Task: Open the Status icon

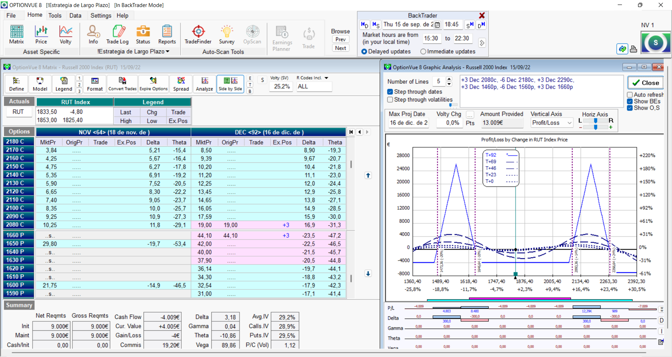Action: [x=143, y=35]
